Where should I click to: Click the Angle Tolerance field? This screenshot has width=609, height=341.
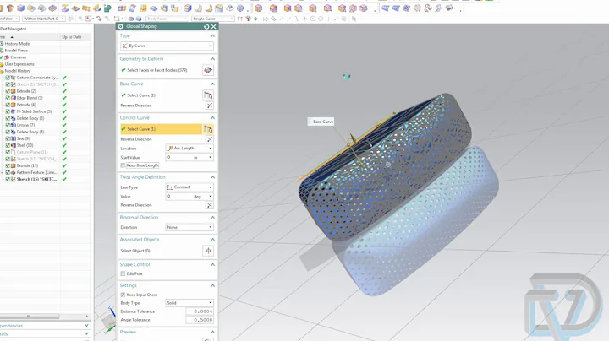pyautogui.click(x=199, y=320)
